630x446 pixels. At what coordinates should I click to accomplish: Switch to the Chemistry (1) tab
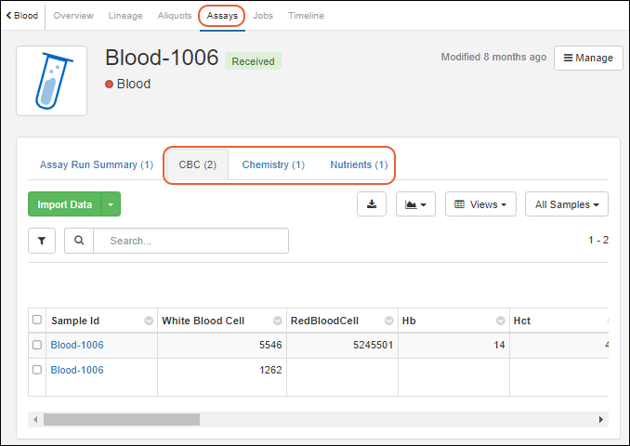273,164
